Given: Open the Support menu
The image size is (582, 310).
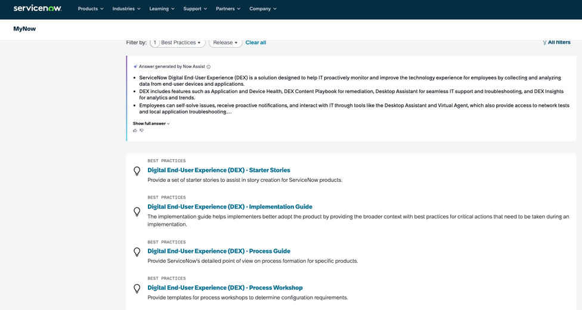Looking at the screenshot, I should pos(195,8).
